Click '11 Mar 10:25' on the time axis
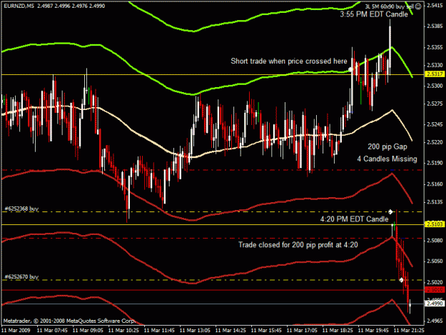The image size is (446, 335). click(x=123, y=331)
